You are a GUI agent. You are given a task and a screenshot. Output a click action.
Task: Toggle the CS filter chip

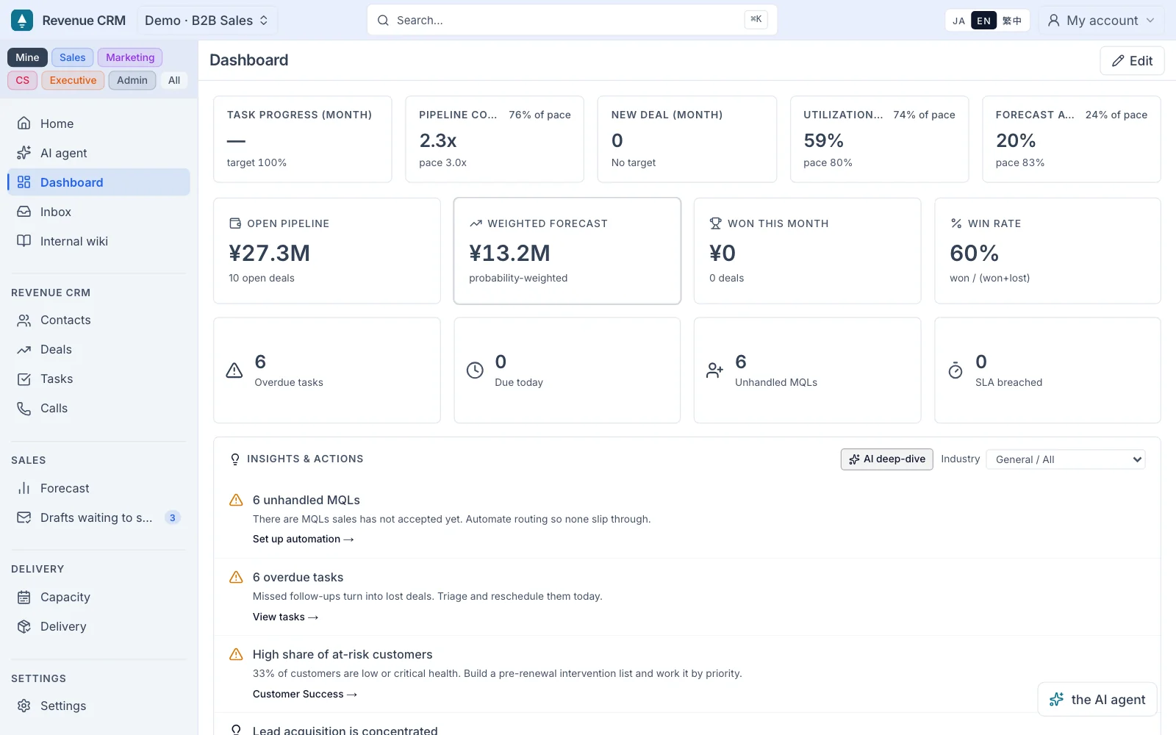tap(23, 80)
